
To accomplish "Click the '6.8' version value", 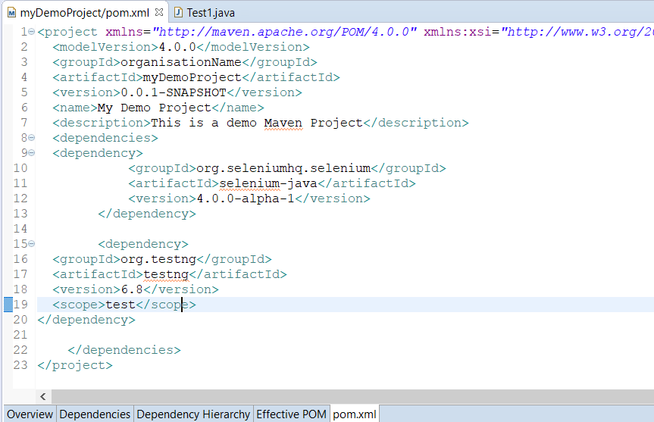I will (x=132, y=289).
